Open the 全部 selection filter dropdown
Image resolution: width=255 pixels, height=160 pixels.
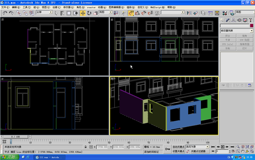[44, 12]
